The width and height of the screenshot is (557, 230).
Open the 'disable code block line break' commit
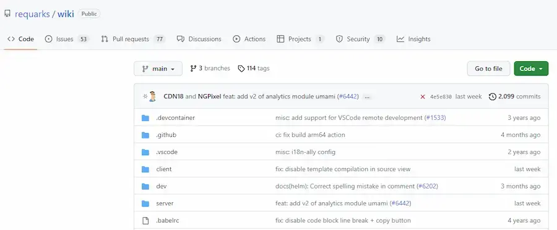pos(343,220)
